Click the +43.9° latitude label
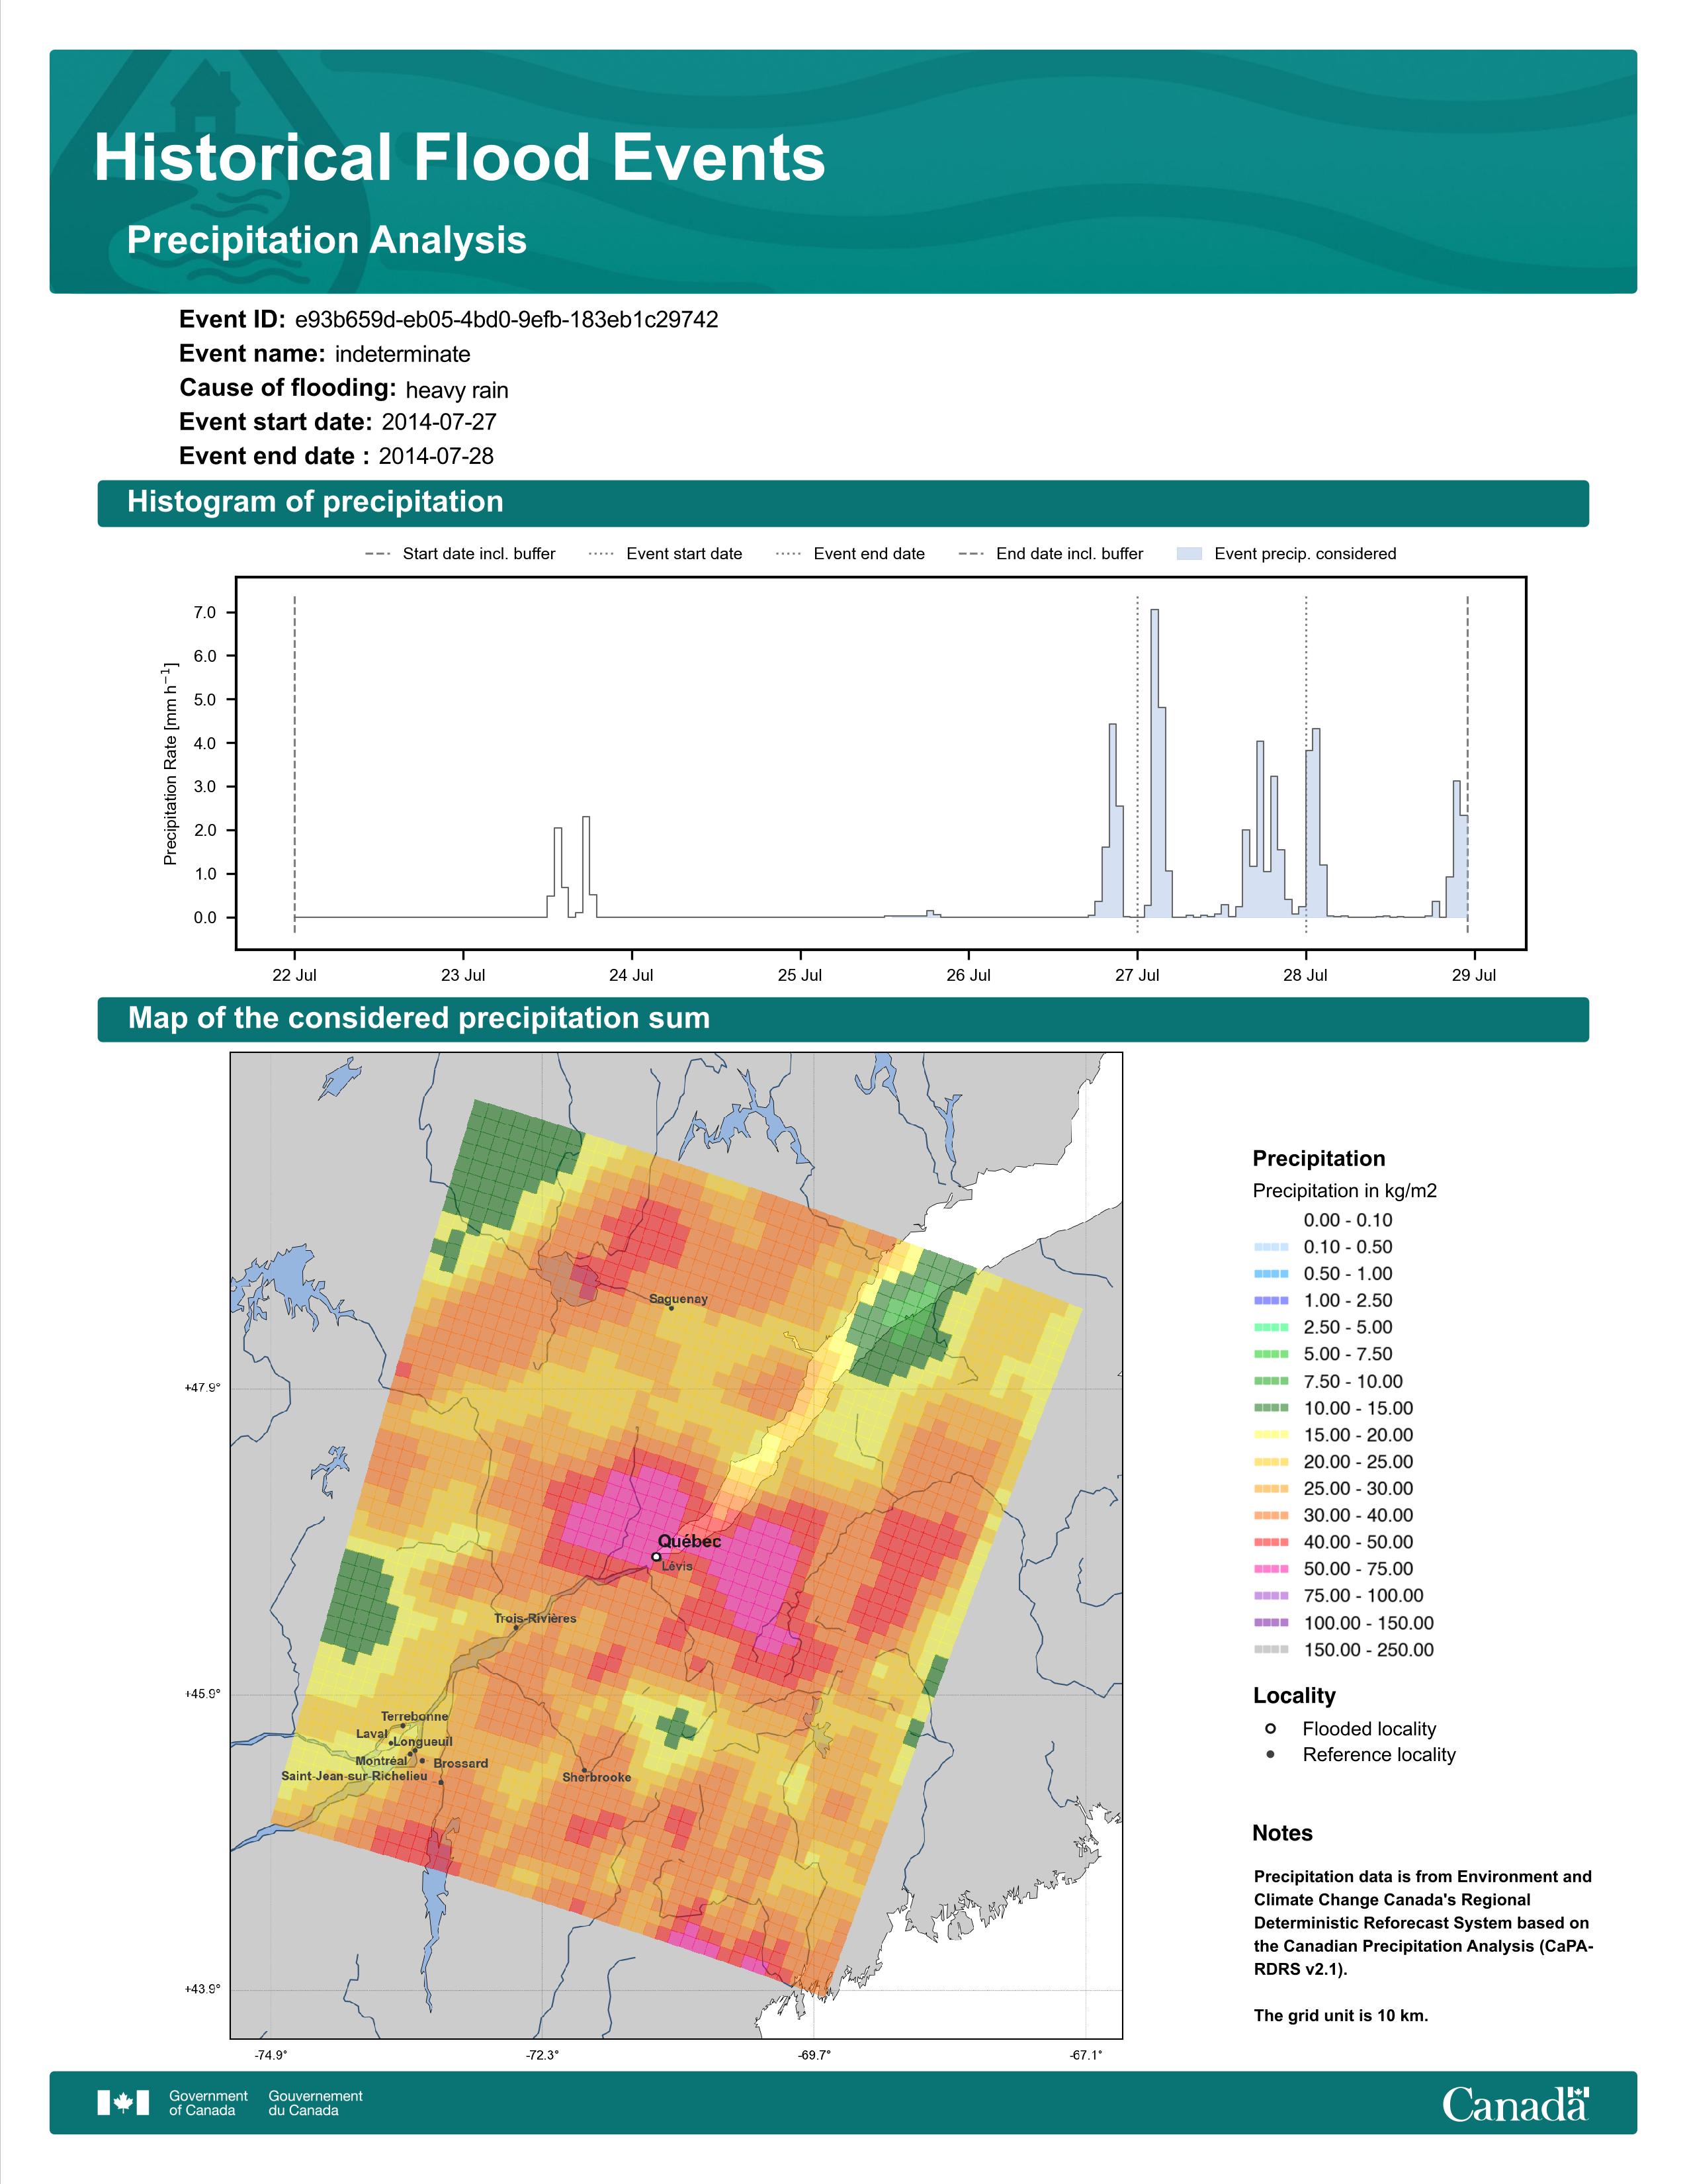1687x2184 pixels. [x=202, y=1989]
